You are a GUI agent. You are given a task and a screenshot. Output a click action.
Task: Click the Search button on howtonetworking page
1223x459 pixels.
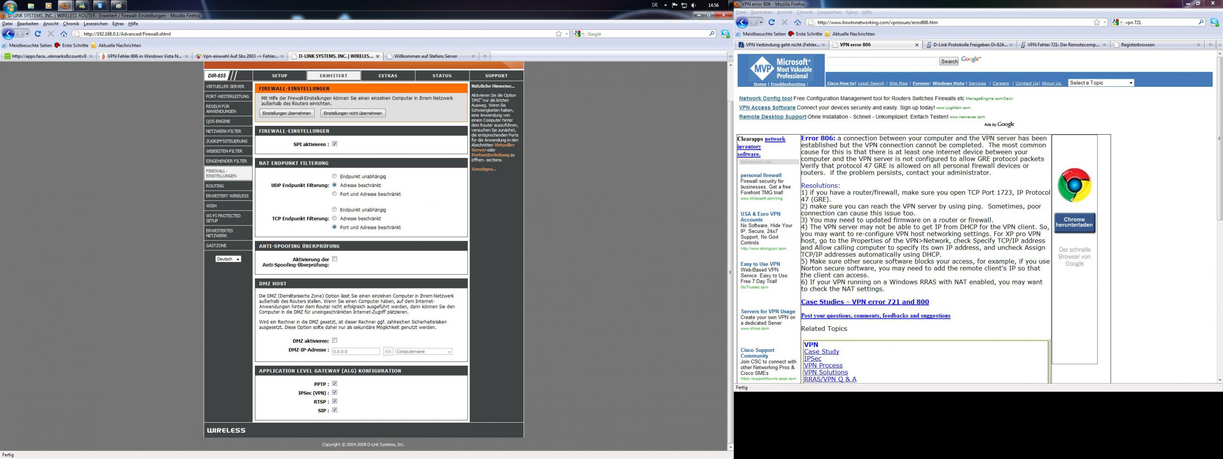[949, 61]
